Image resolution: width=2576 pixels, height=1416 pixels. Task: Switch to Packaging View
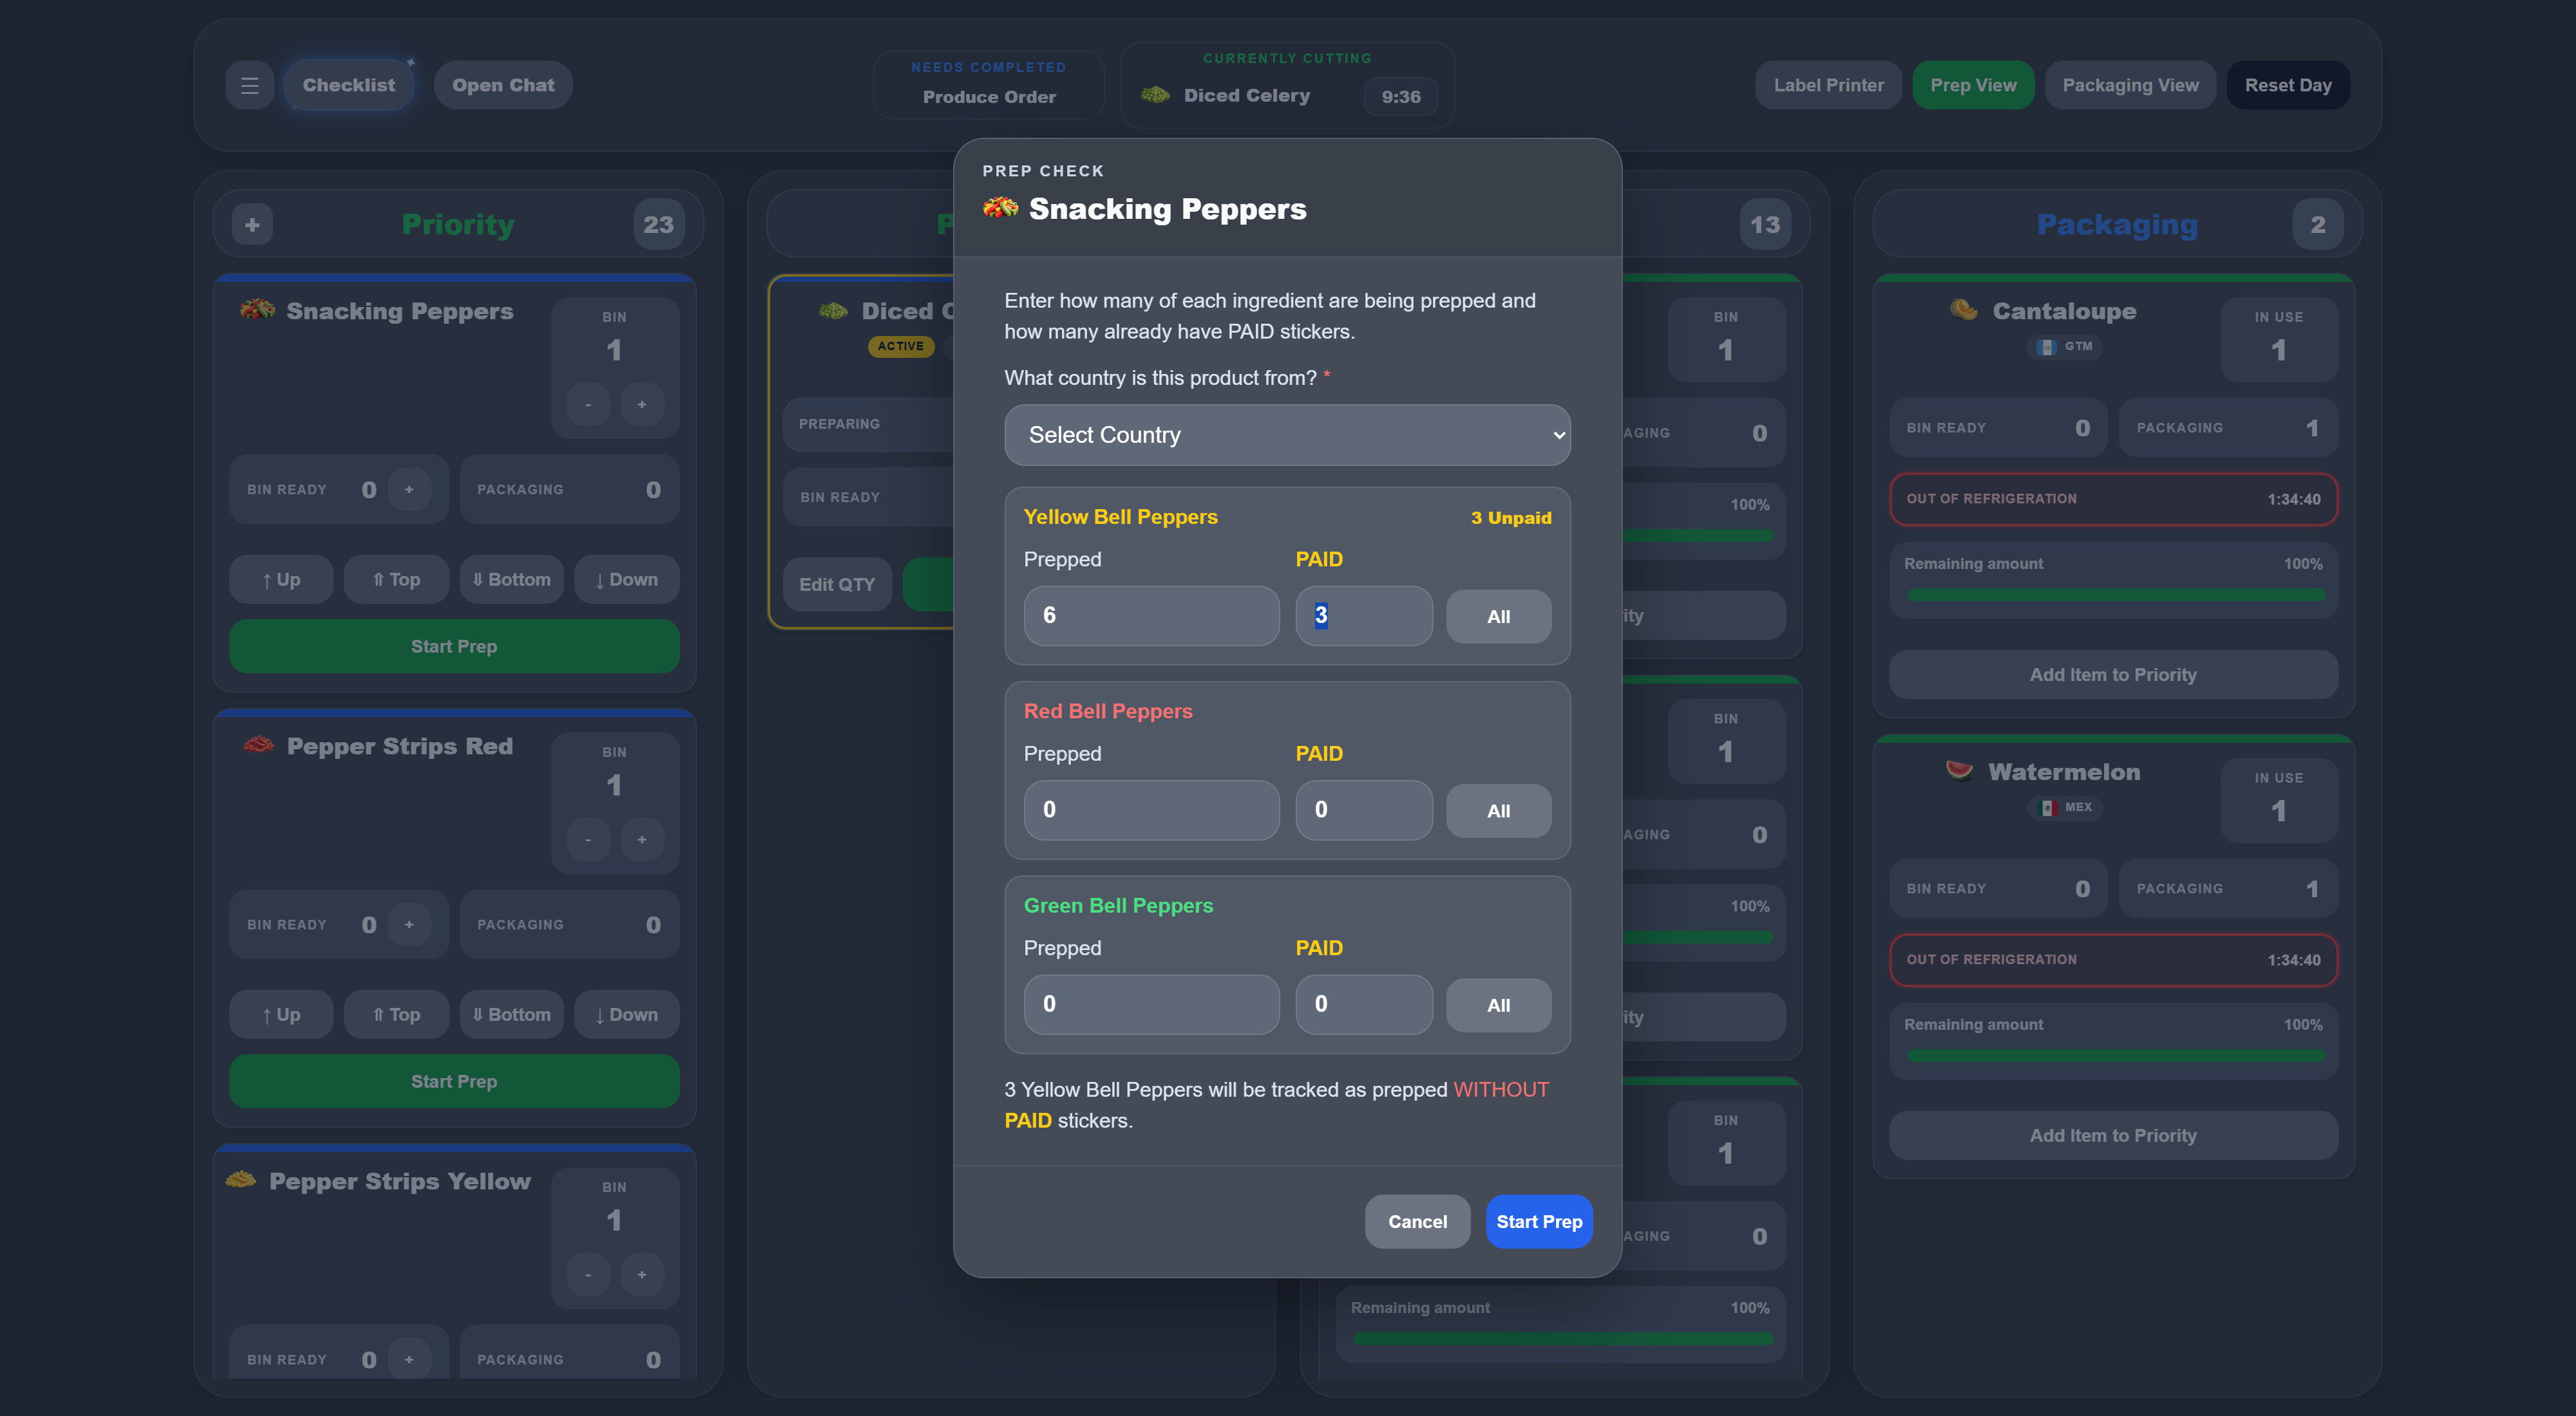[2130, 85]
